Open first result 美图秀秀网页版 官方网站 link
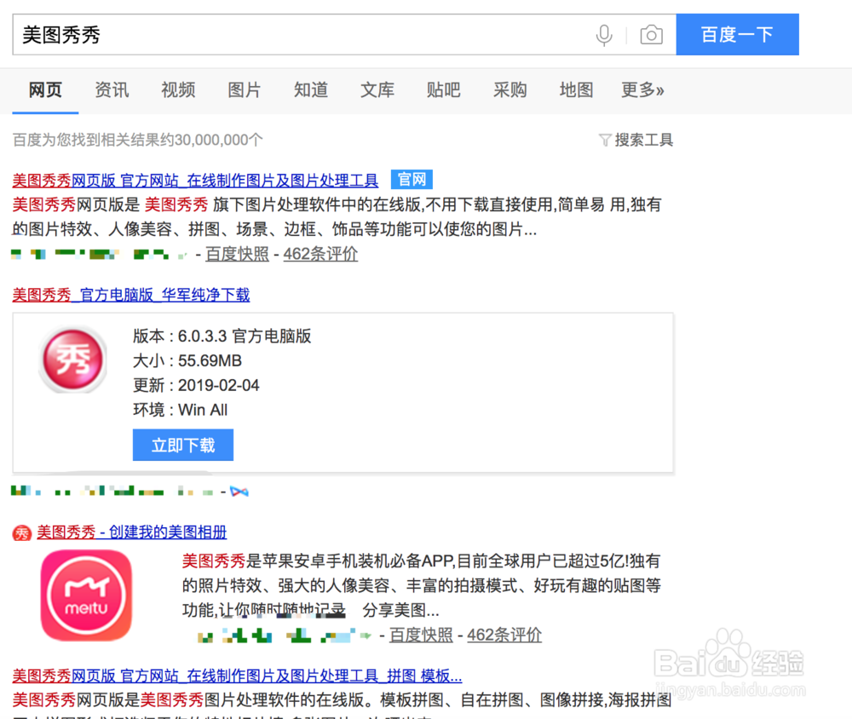This screenshot has width=852, height=719. [x=195, y=180]
